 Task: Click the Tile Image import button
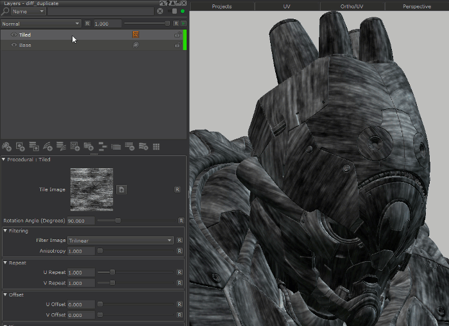[x=122, y=189]
